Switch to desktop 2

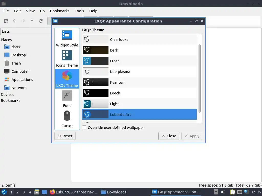click(18, 192)
